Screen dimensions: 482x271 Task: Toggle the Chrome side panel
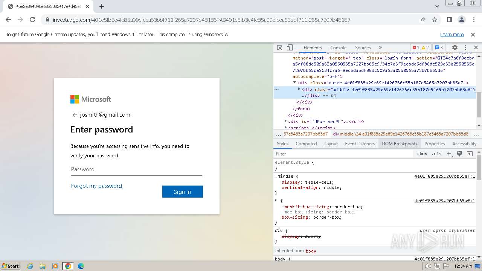450,20
